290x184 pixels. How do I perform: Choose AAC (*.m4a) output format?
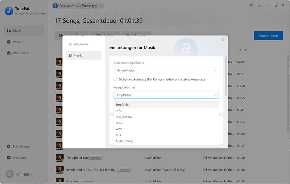click(166, 117)
